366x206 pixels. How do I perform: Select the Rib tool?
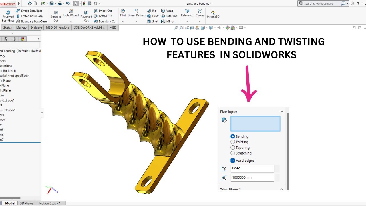click(152, 11)
